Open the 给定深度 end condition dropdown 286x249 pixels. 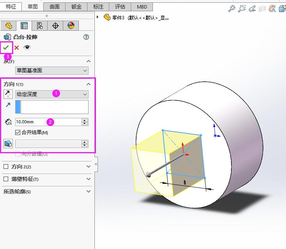click(x=52, y=94)
